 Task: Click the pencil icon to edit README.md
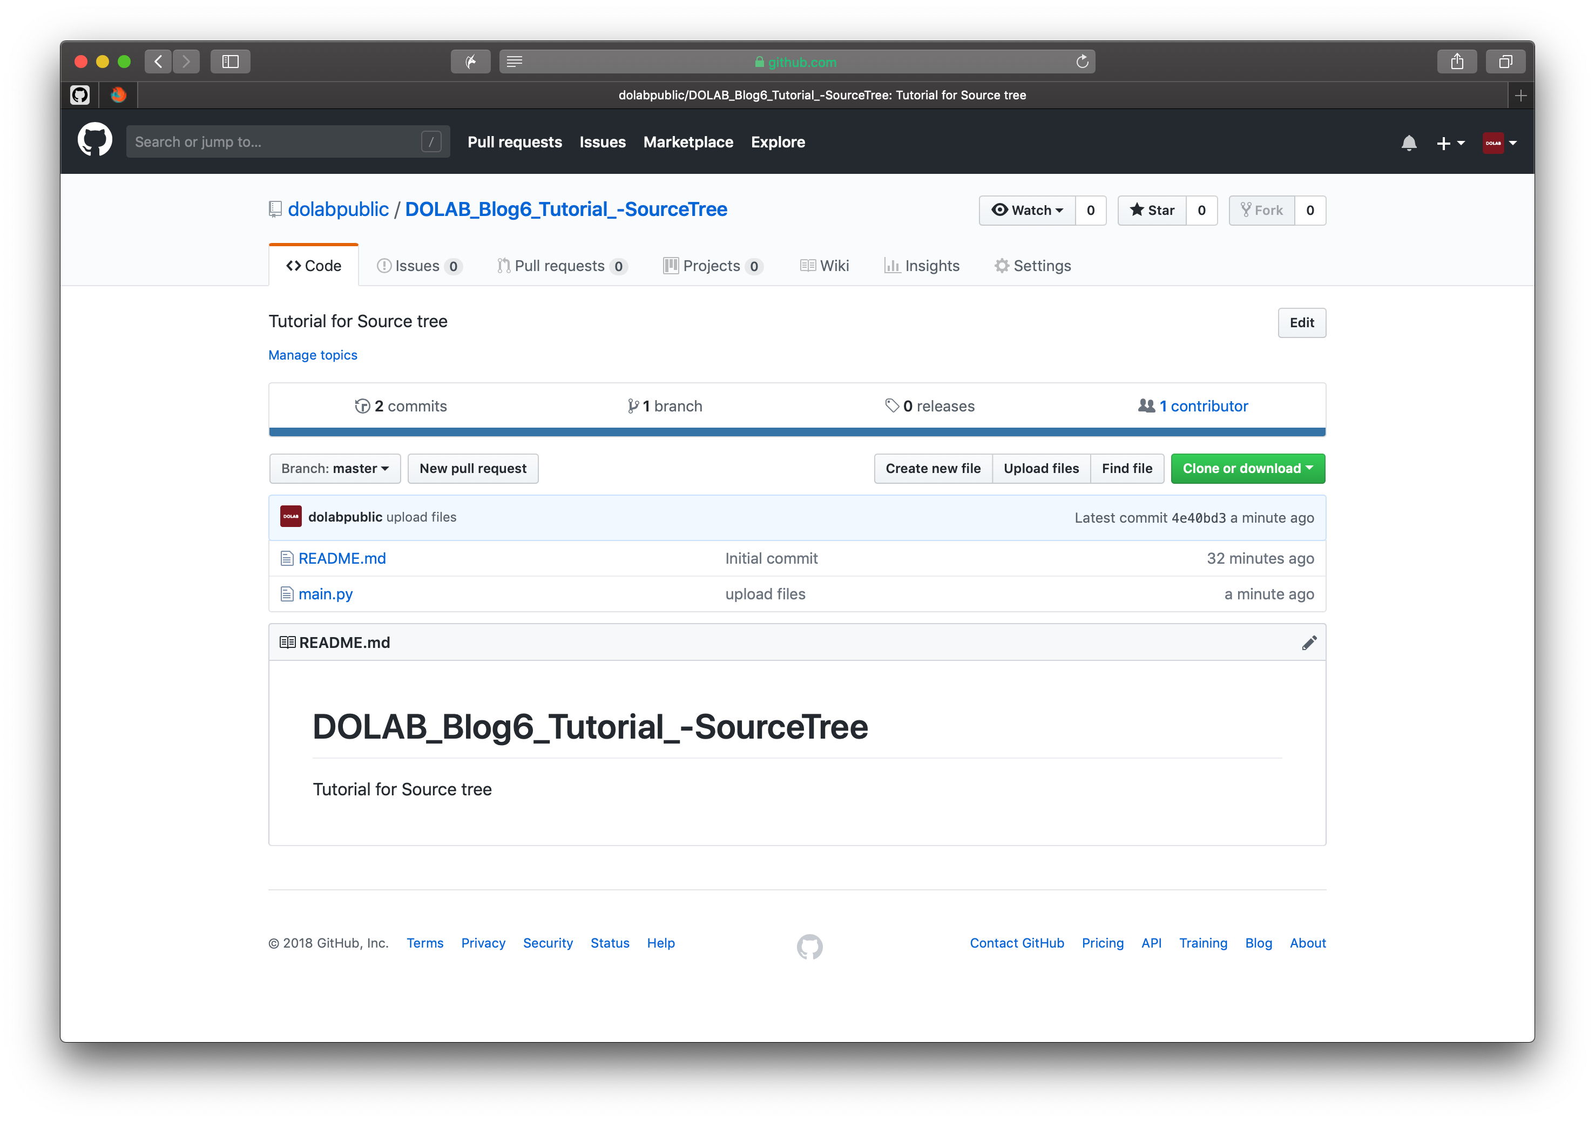click(1309, 642)
